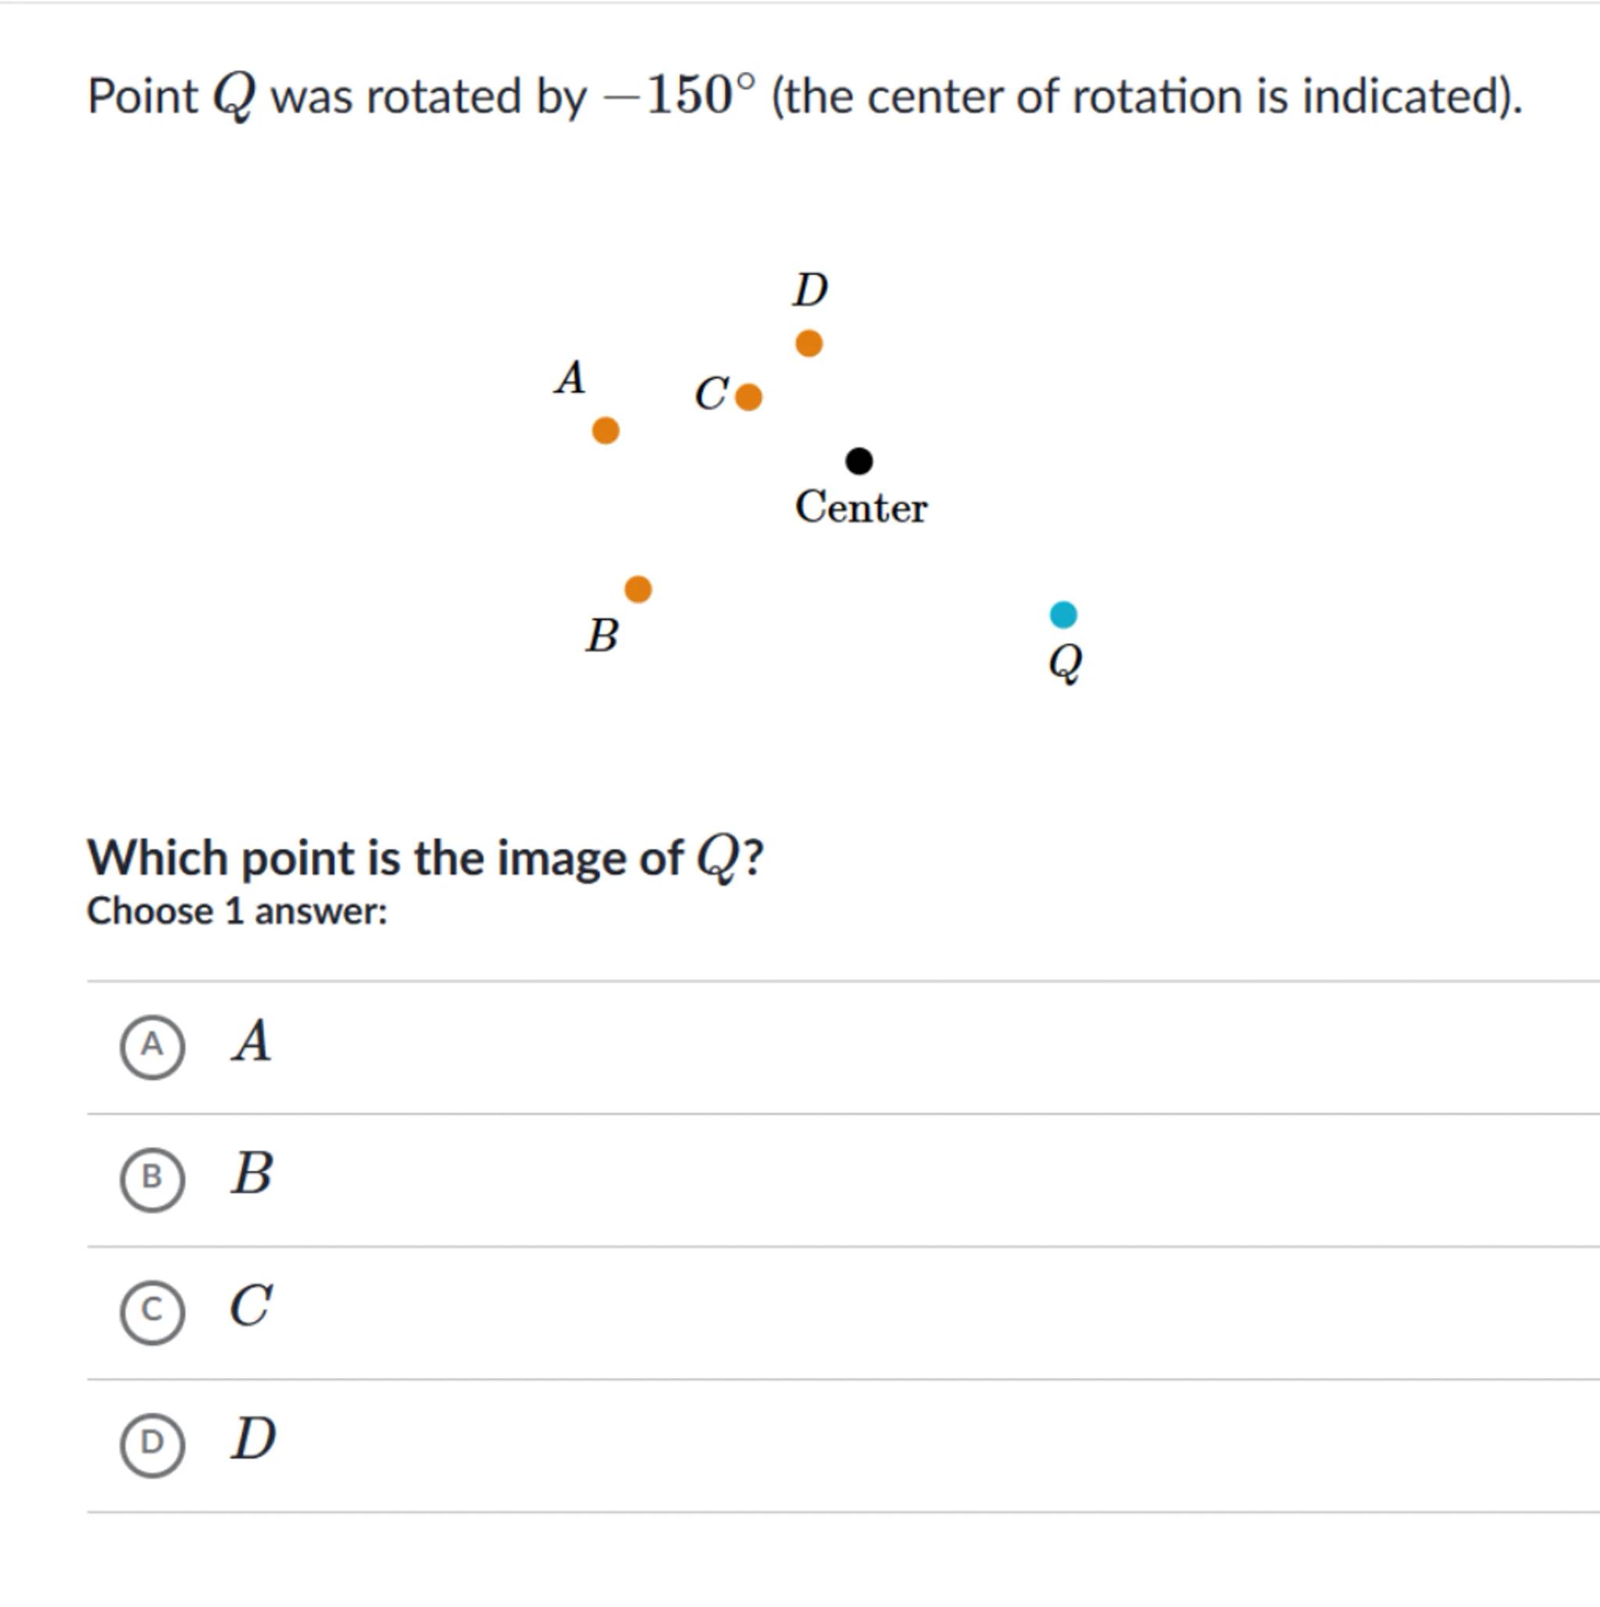Select radio option C
This screenshot has height=1607, width=1600.
152,1312
